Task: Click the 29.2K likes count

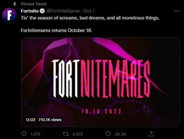Action: (121, 134)
